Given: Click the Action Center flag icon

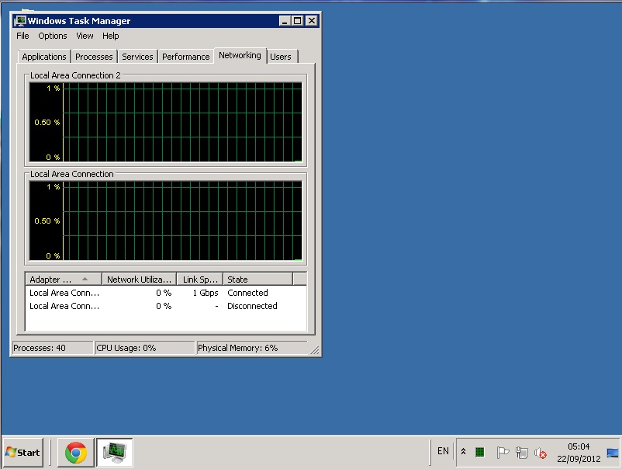Looking at the screenshot, I should (502, 453).
